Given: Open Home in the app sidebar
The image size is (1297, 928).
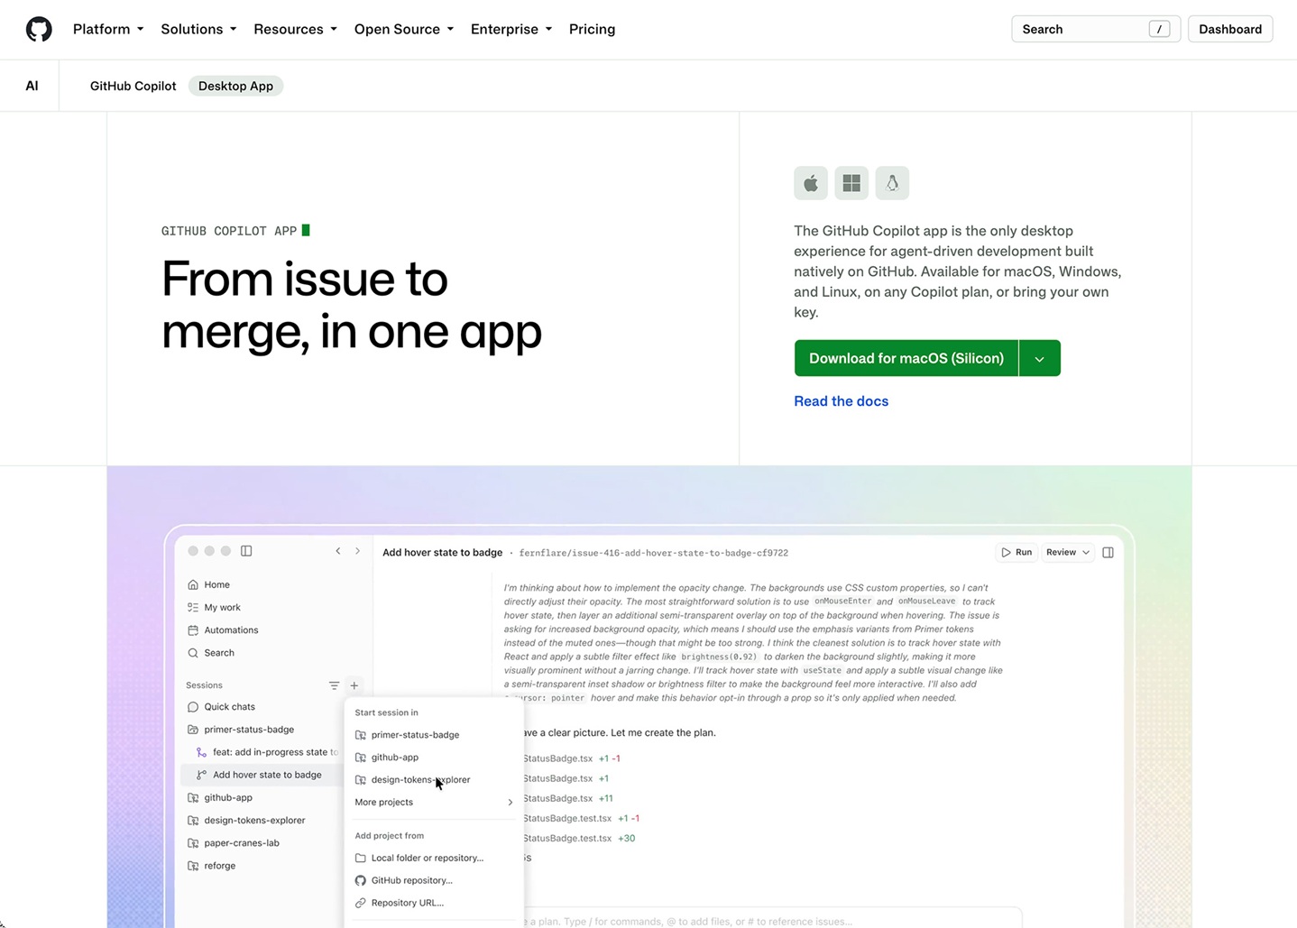Looking at the screenshot, I should (x=208, y=584).
